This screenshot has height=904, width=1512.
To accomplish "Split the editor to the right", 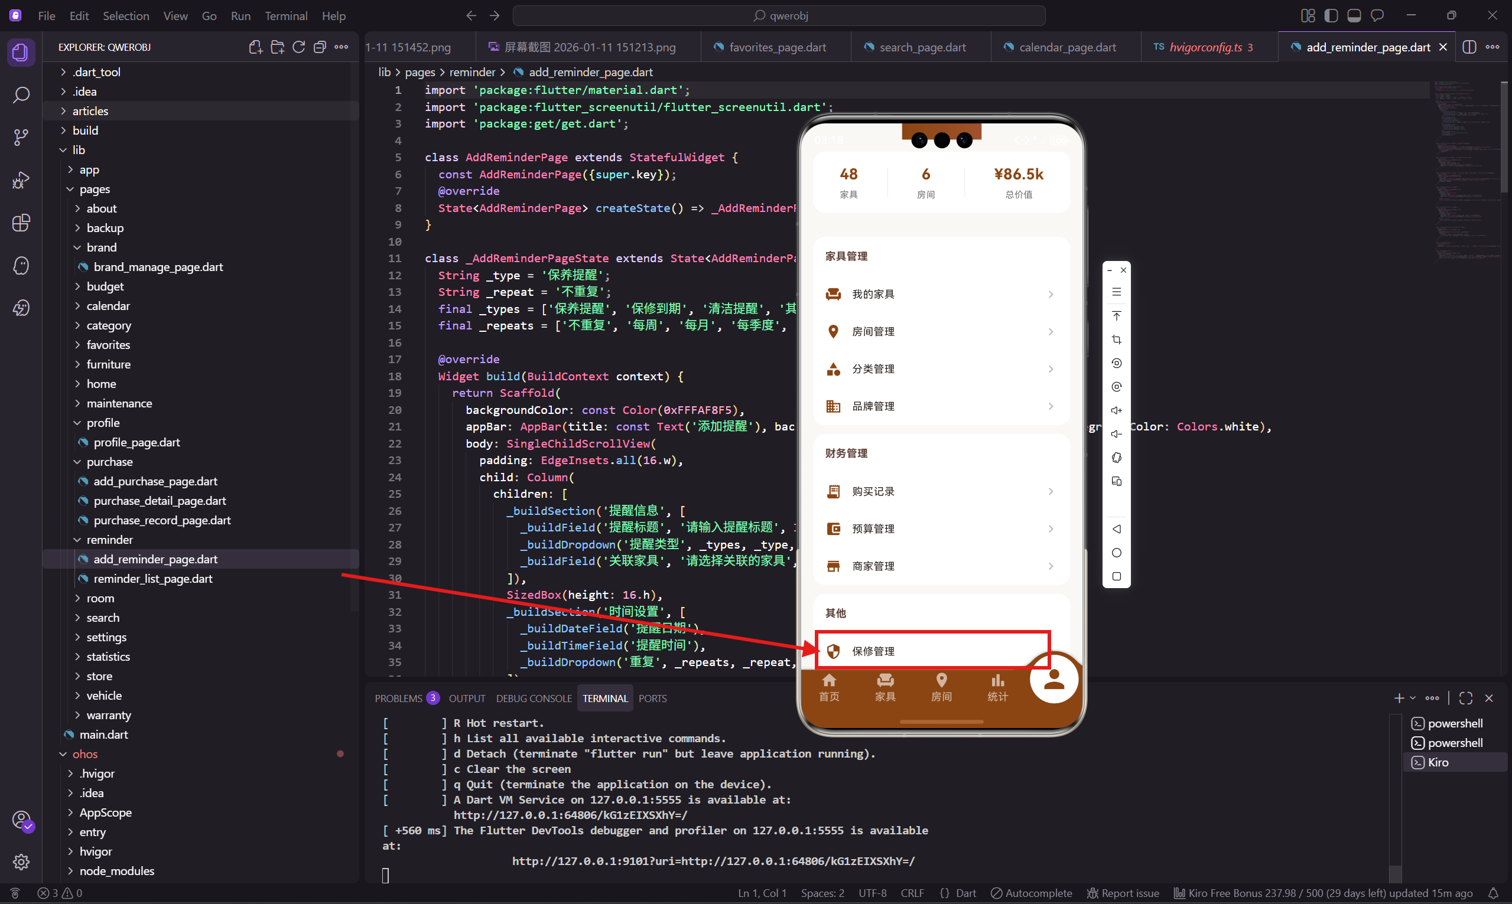I will pyautogui.click(x=1469, y=47).
